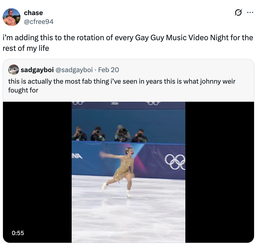Click the 0:55 video duration label

pos(18,233)
